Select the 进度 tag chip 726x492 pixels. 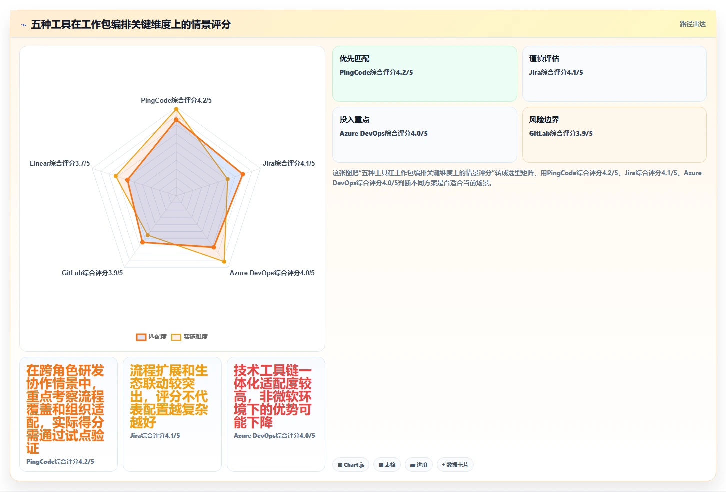click(419, 465)
